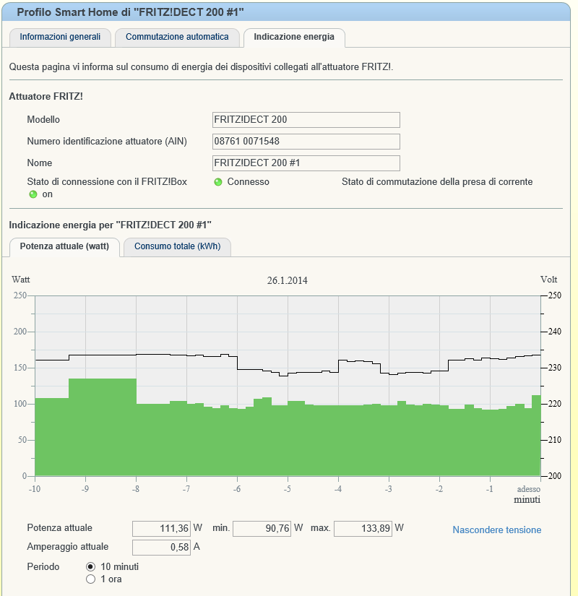Click the Stato di connessione con il FRITZ!Box label
Screen dimensions: 578x596
tap(107, 181)
